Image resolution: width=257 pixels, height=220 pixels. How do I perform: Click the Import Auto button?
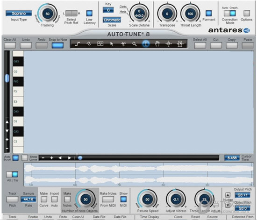point(54,199)
